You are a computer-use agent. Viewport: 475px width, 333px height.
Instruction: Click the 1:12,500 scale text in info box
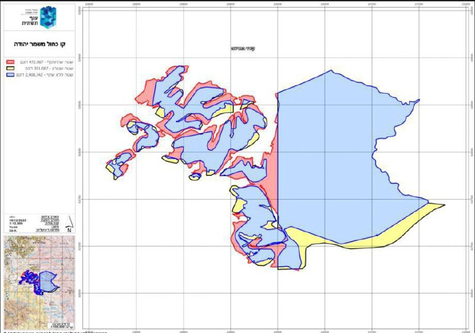coord(16,223)
